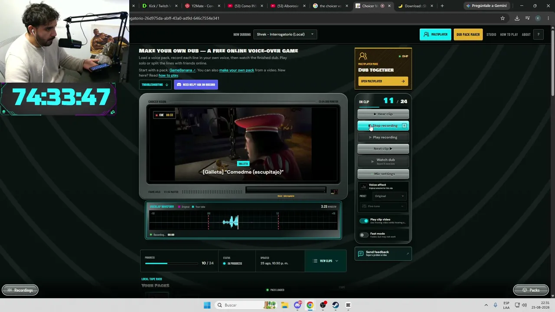Click Need Help? Ask on Discord
Image resolution: width=555 pixels, height=312 pixels.
coord(196,84)
